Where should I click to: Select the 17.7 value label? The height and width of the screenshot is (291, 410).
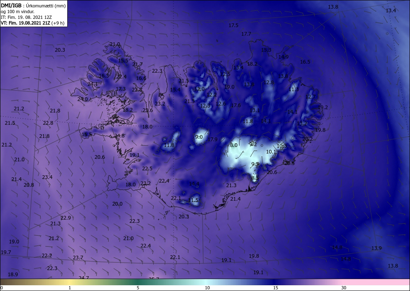[246, 34]
